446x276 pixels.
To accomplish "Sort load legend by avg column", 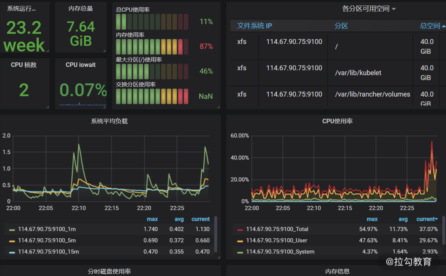I will click(x=179, y=219).
